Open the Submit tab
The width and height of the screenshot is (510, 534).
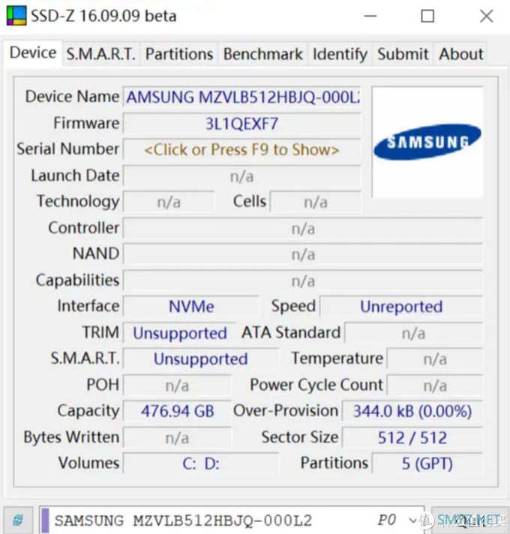(403, 54)
